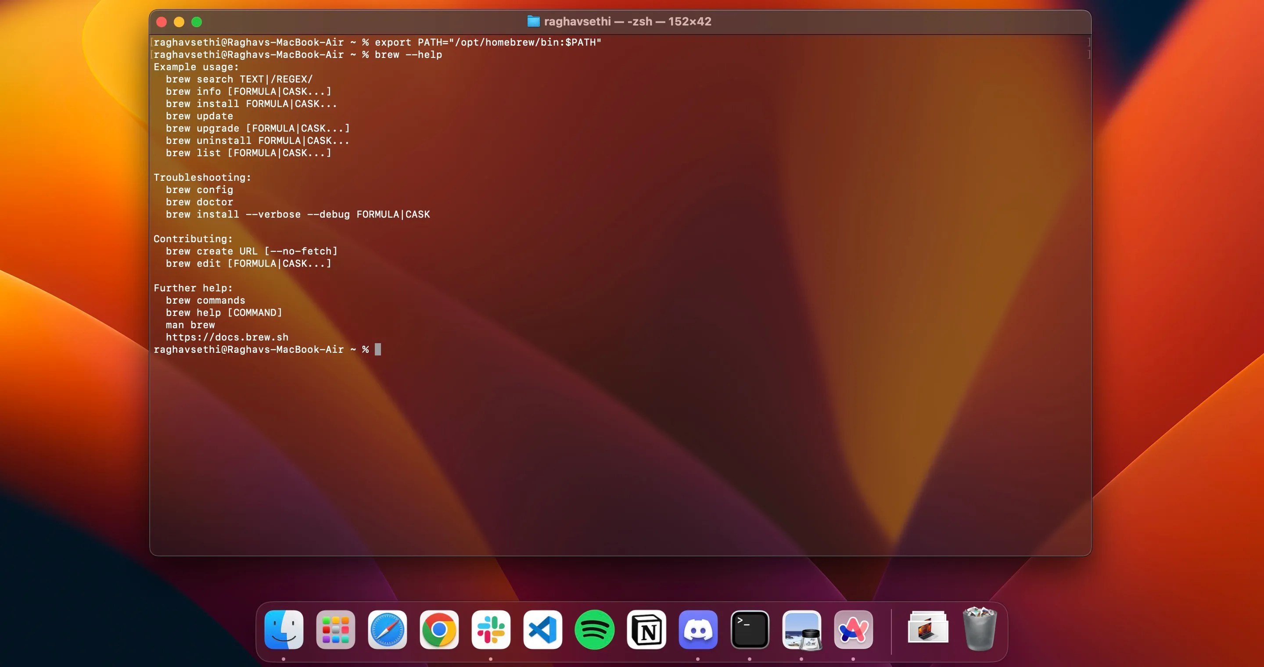
Task: Open Notion
Action: 646,630
